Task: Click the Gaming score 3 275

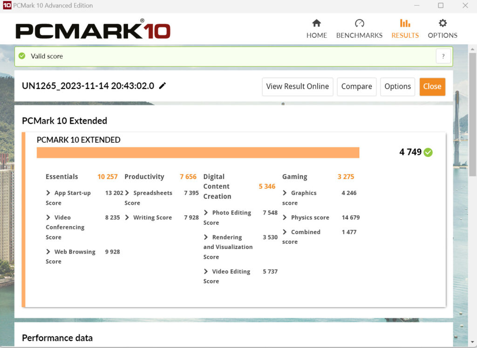Action: point(346,177)
